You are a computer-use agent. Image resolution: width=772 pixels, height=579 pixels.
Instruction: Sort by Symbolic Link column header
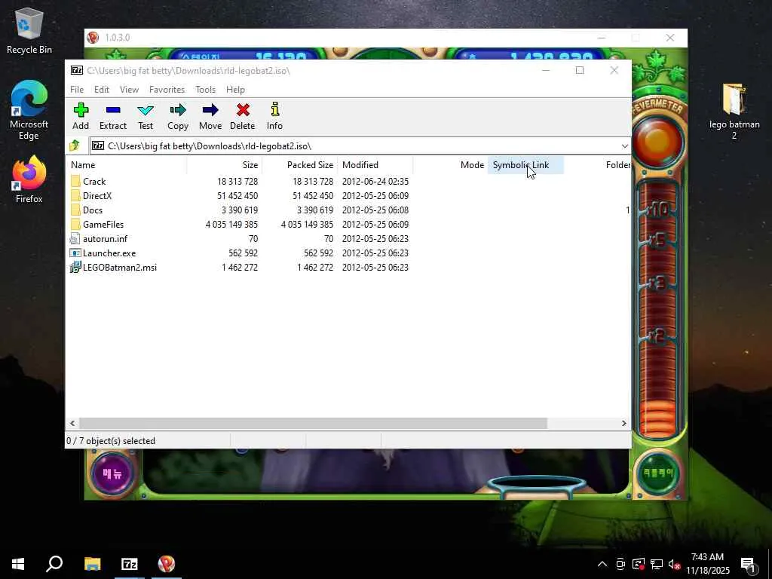tap(525, 165)
